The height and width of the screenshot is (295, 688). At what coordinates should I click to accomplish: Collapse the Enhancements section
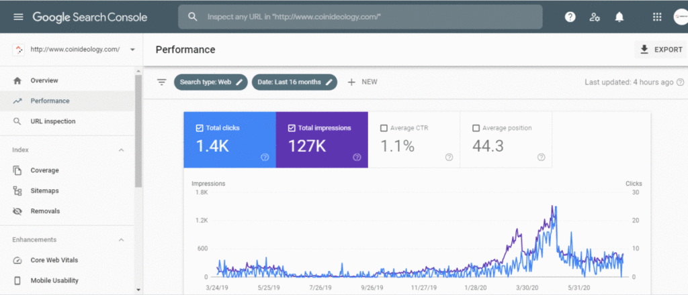pos(122,240)
